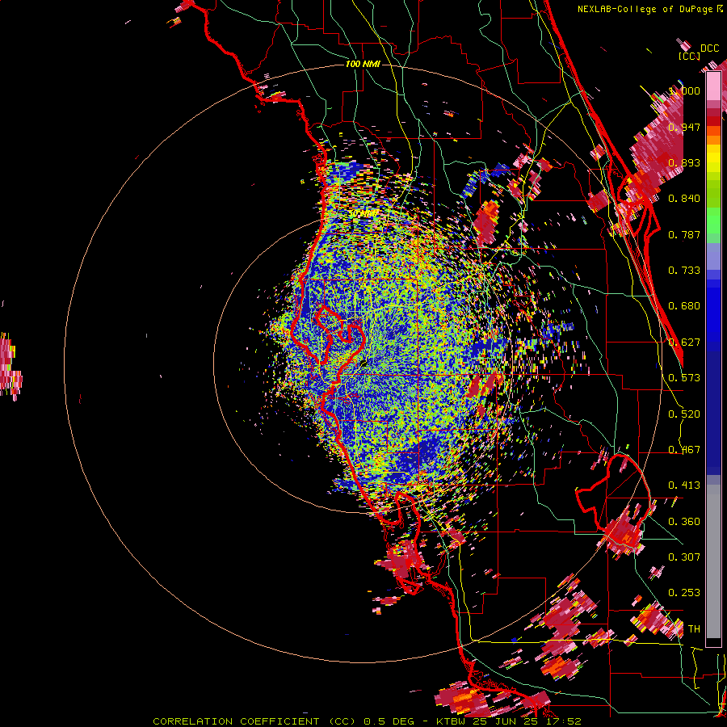Click the red section of the color bar
The height and width of the screenshot is (727, 727).
click(713, 120)
